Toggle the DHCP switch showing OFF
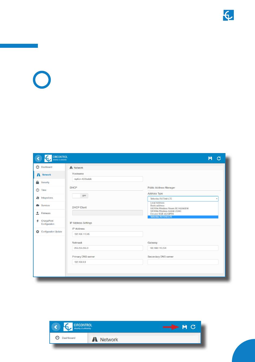 (80, 196)
